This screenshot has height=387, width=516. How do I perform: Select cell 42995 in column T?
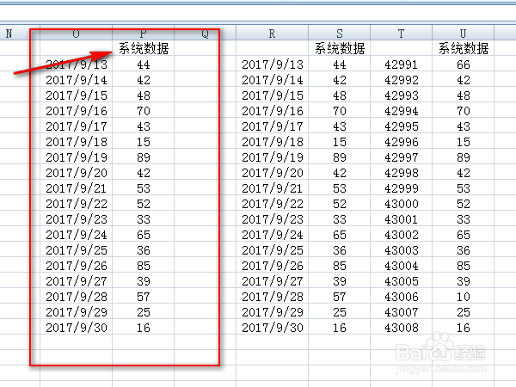[x=401, y=126]
